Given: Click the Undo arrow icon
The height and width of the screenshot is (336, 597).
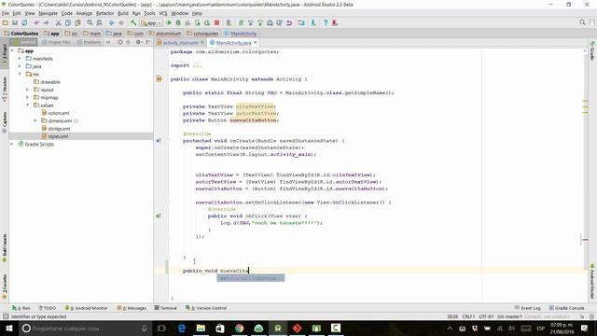Looking at the screenshot, I should [36, 22].
